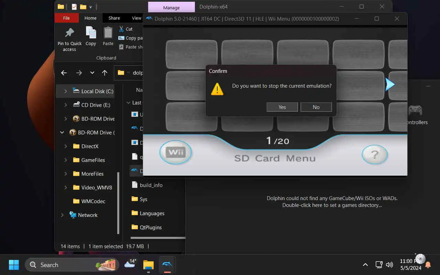Expand CD Drive (E:) node
This screenshot has width=440, height=275.
pyautogui.click(x=66, y=105)
